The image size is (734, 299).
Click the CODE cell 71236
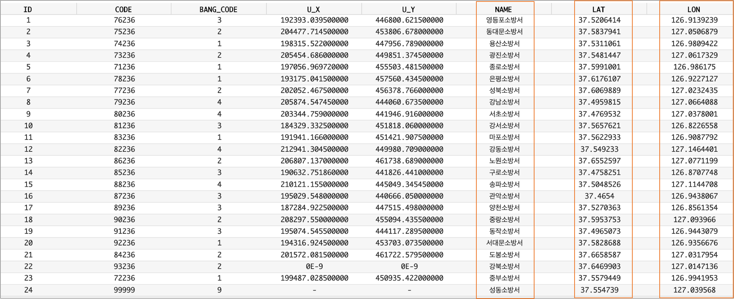click(x=124, y=67)
